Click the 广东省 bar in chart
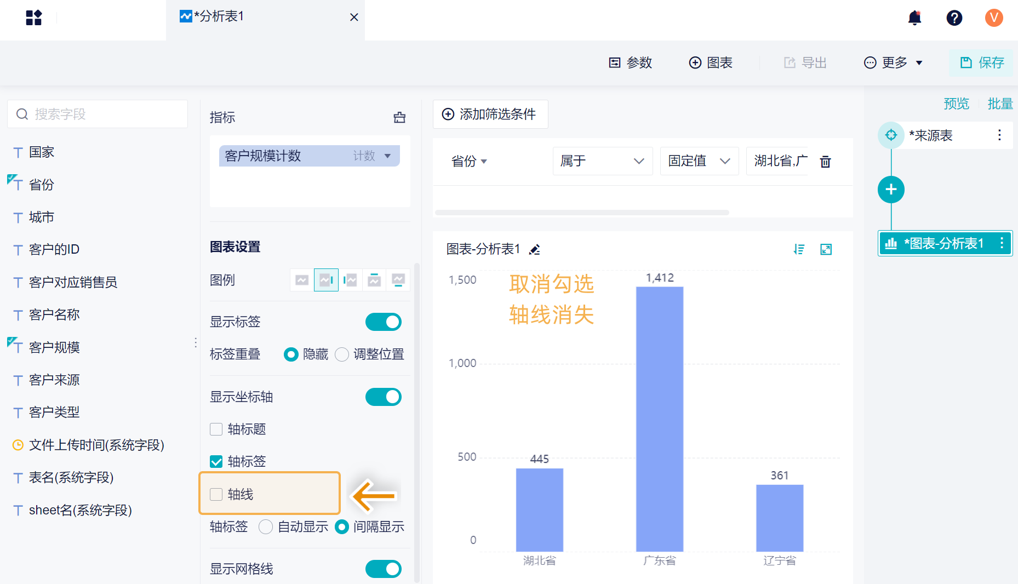This screenshot has width=1018, height=584. pyautogui.click(x=660, y=419)
